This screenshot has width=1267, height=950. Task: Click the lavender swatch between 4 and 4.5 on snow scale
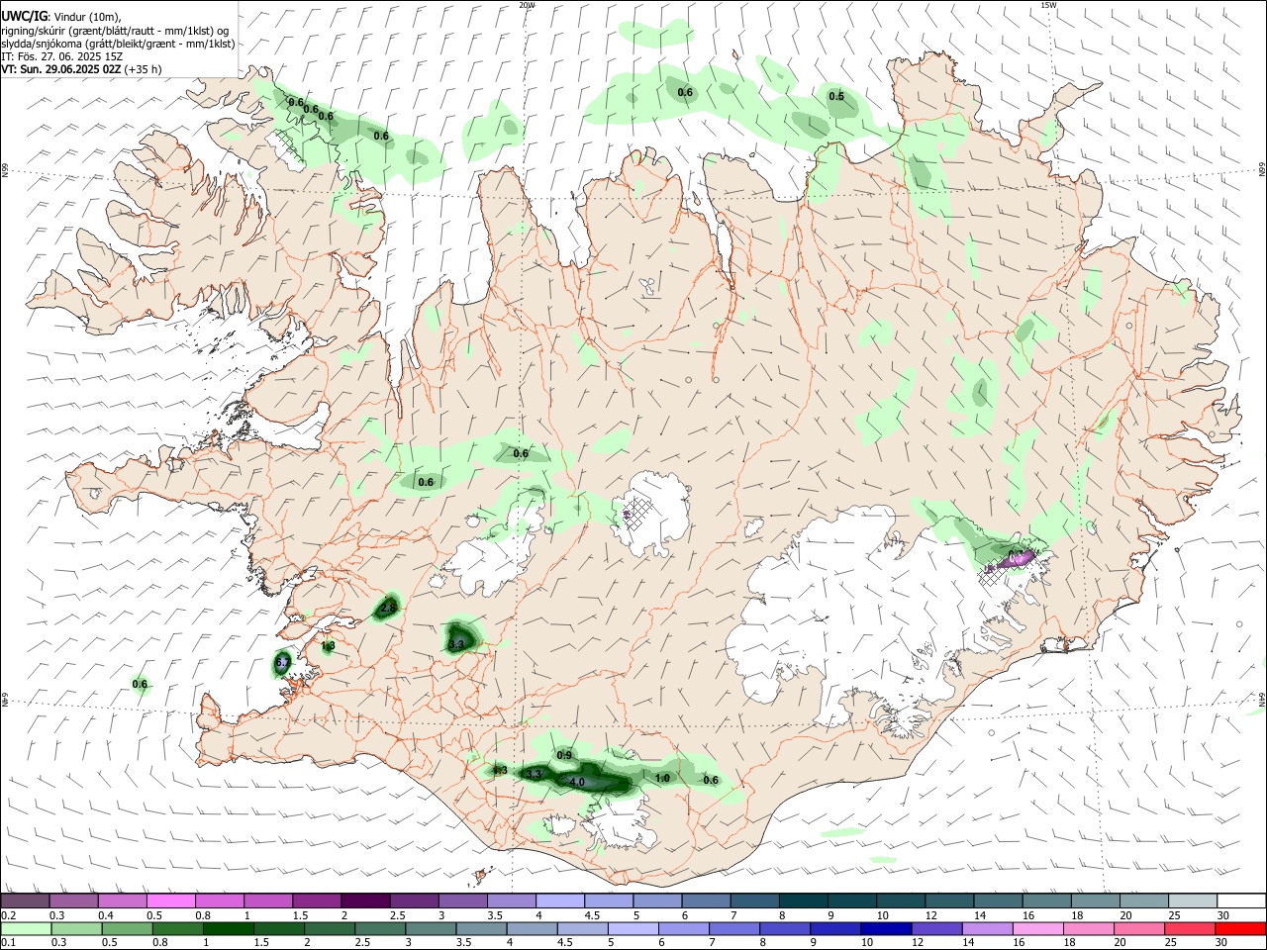click(559, 901)
